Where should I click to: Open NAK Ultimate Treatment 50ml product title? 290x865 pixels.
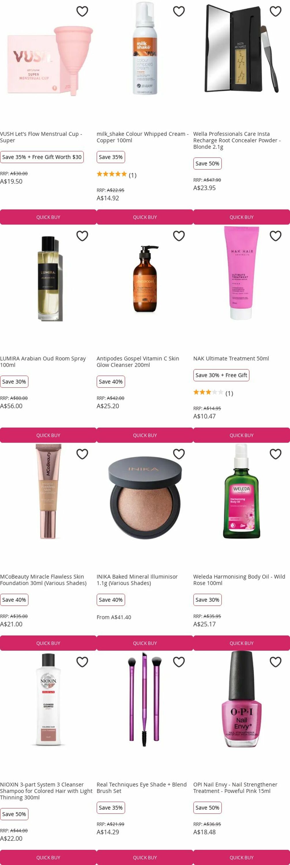tap(231, 358)
